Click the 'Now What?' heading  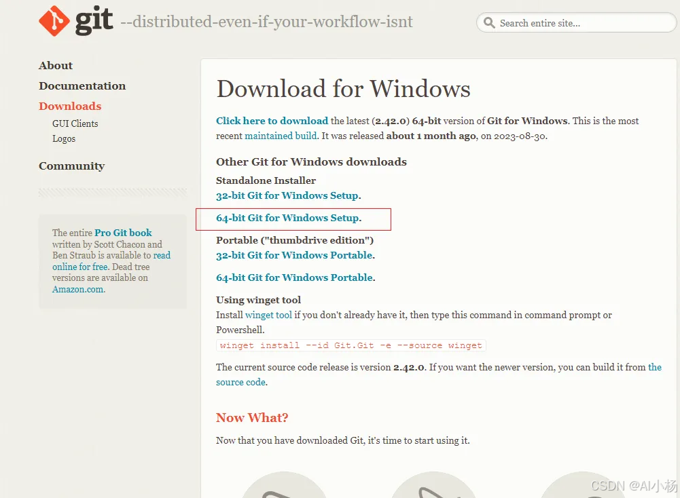[x=252, y=418]
